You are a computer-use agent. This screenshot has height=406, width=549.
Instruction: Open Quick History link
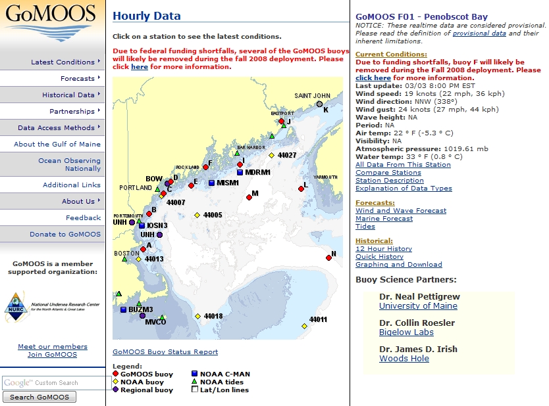(x=380, y=256)
